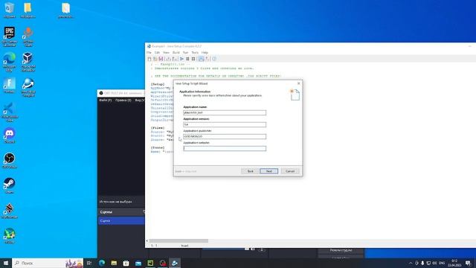476x268 pixels.
Task: Click the Application publisher input field
Action: (x=225, y=136)
